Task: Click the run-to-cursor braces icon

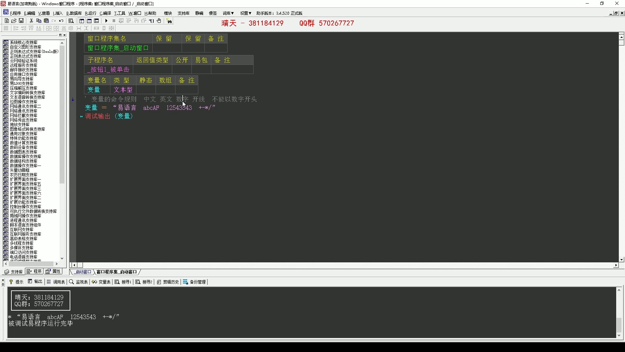Action: click(151, 21)
